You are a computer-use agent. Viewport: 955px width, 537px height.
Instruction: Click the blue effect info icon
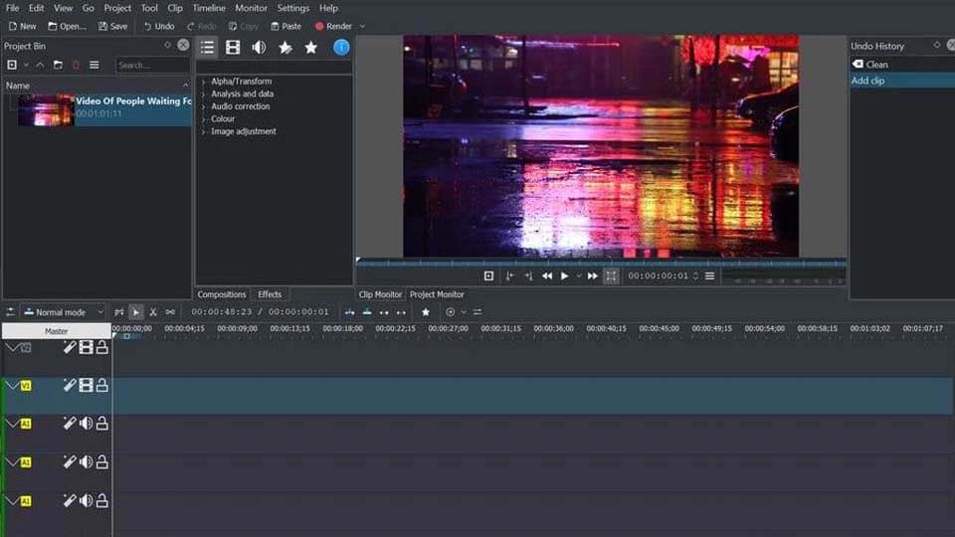coord(341,47)
